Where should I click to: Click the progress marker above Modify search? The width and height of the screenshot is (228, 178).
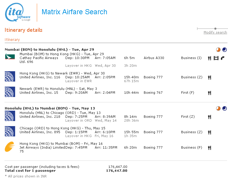(215, 29)
